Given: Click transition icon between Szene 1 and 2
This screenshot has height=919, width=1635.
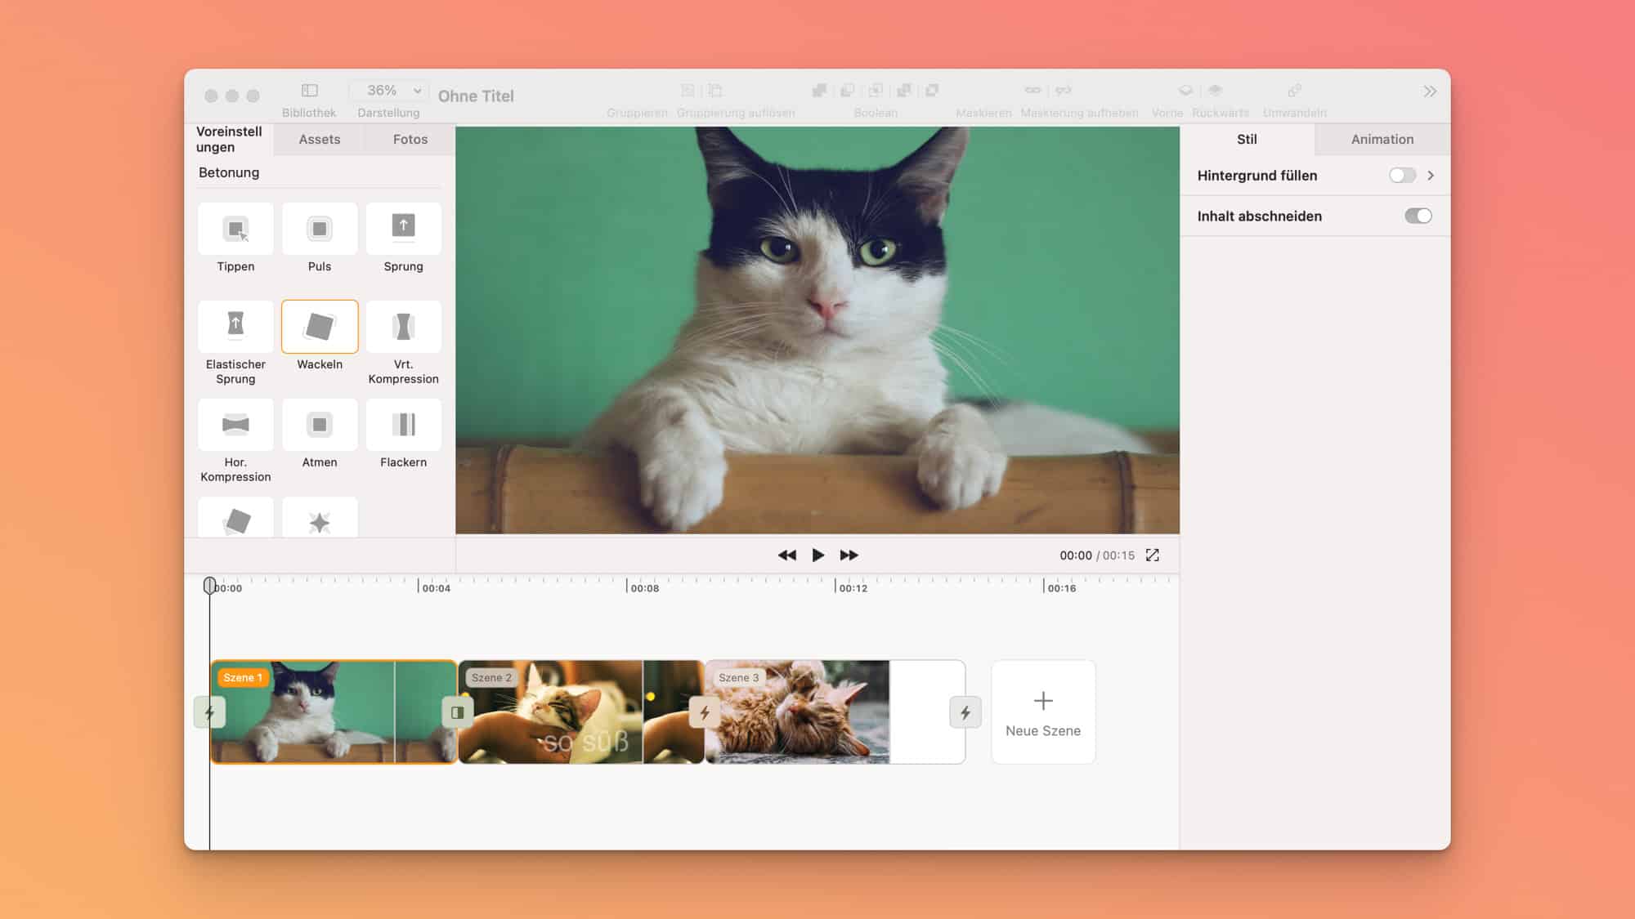Looking at the screenshot, I should [x=457, y=712].
